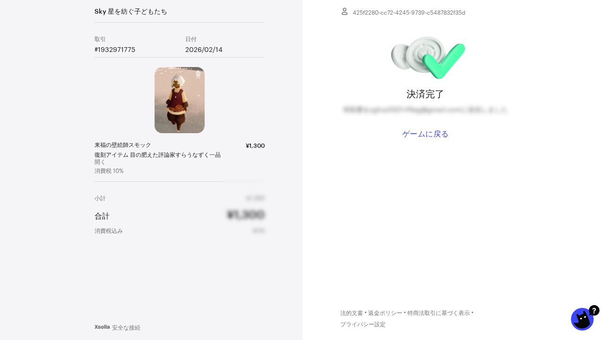This screenshot has width=605, height=340.
Task: Click the 来福の壁絵師スモック item thumbnail
Action: point(180,100)
